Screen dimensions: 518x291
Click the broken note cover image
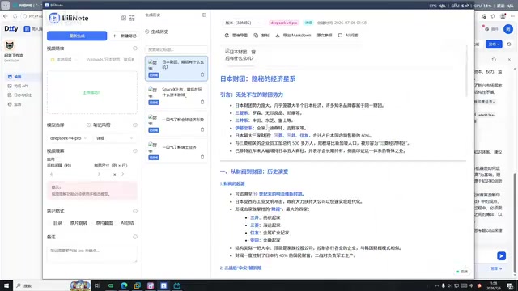coord(240,55)
